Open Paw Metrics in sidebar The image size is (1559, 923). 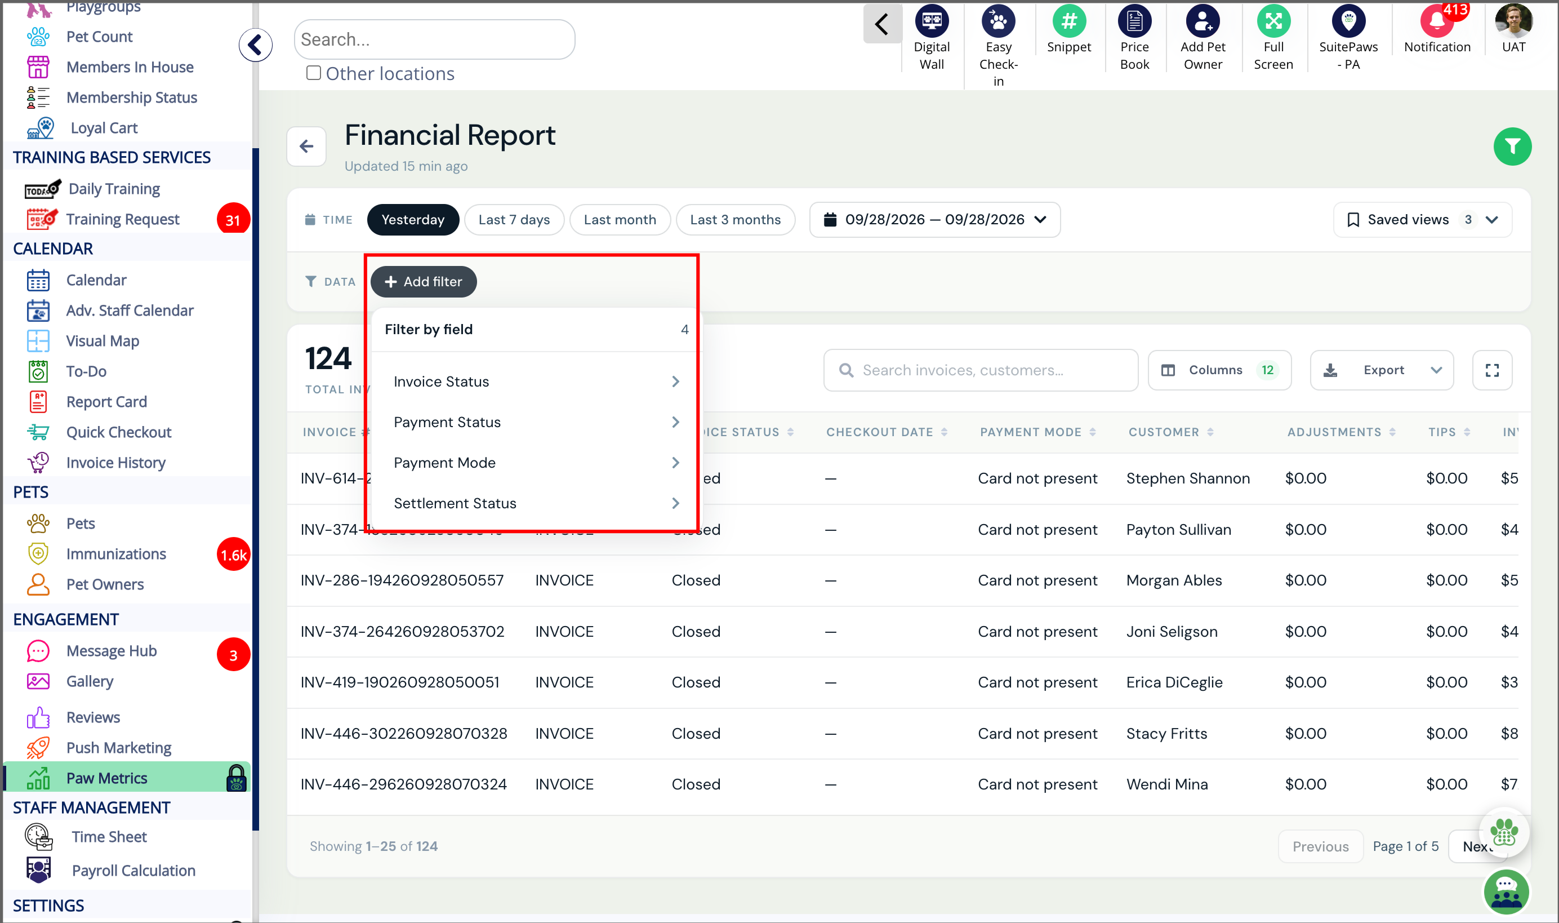tap(126, 778)
